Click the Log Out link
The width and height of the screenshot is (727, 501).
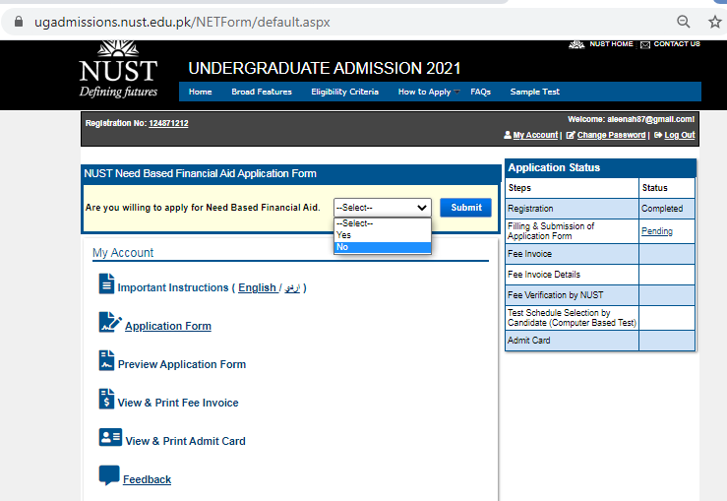coord(679,135)
